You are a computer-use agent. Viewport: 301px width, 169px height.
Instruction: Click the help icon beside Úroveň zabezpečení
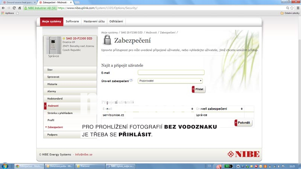[x=131, y=80]
